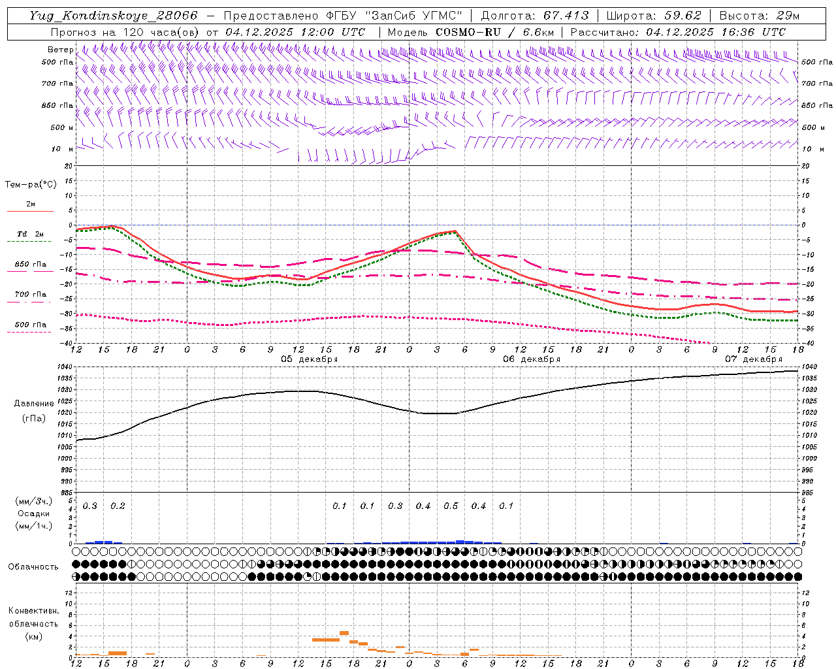Click the Высота: 29м header value

(760, 16)
